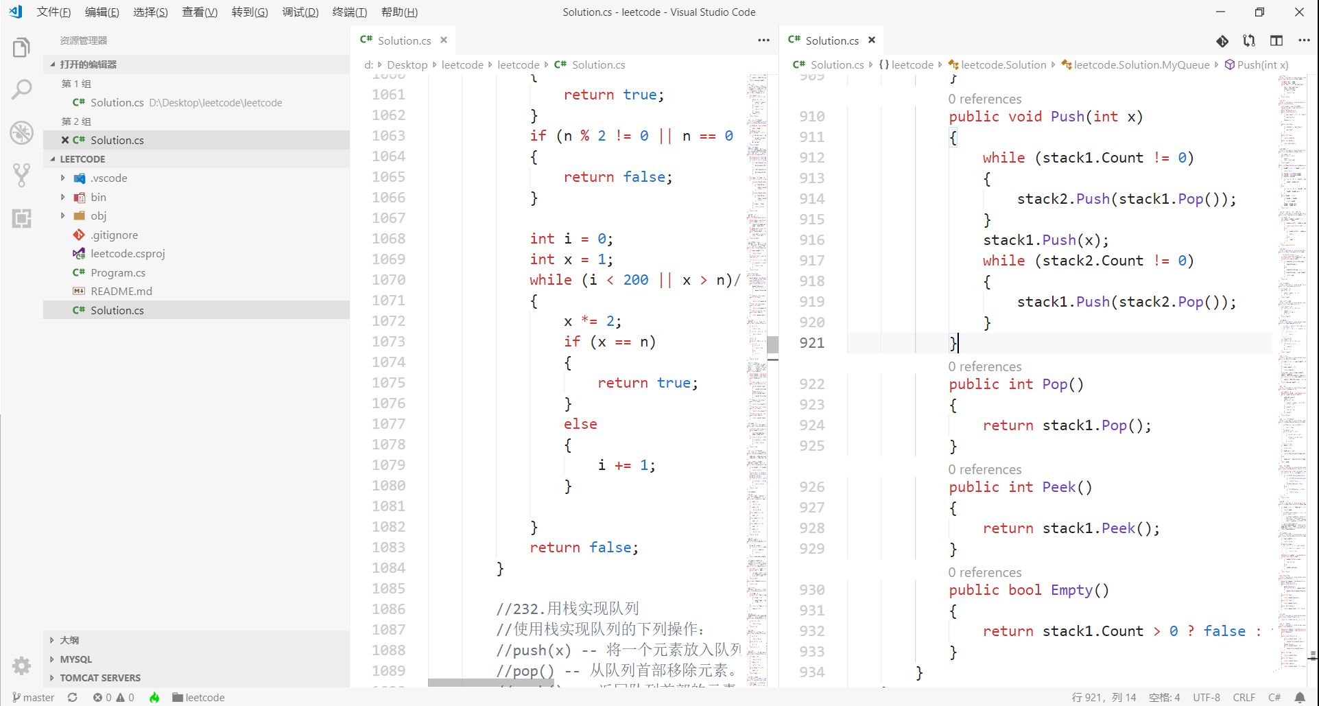The width and height of the screenshot is (1319, 706).
Task: Open the 终端(T) menu
Action: click(x=349, y=12)
